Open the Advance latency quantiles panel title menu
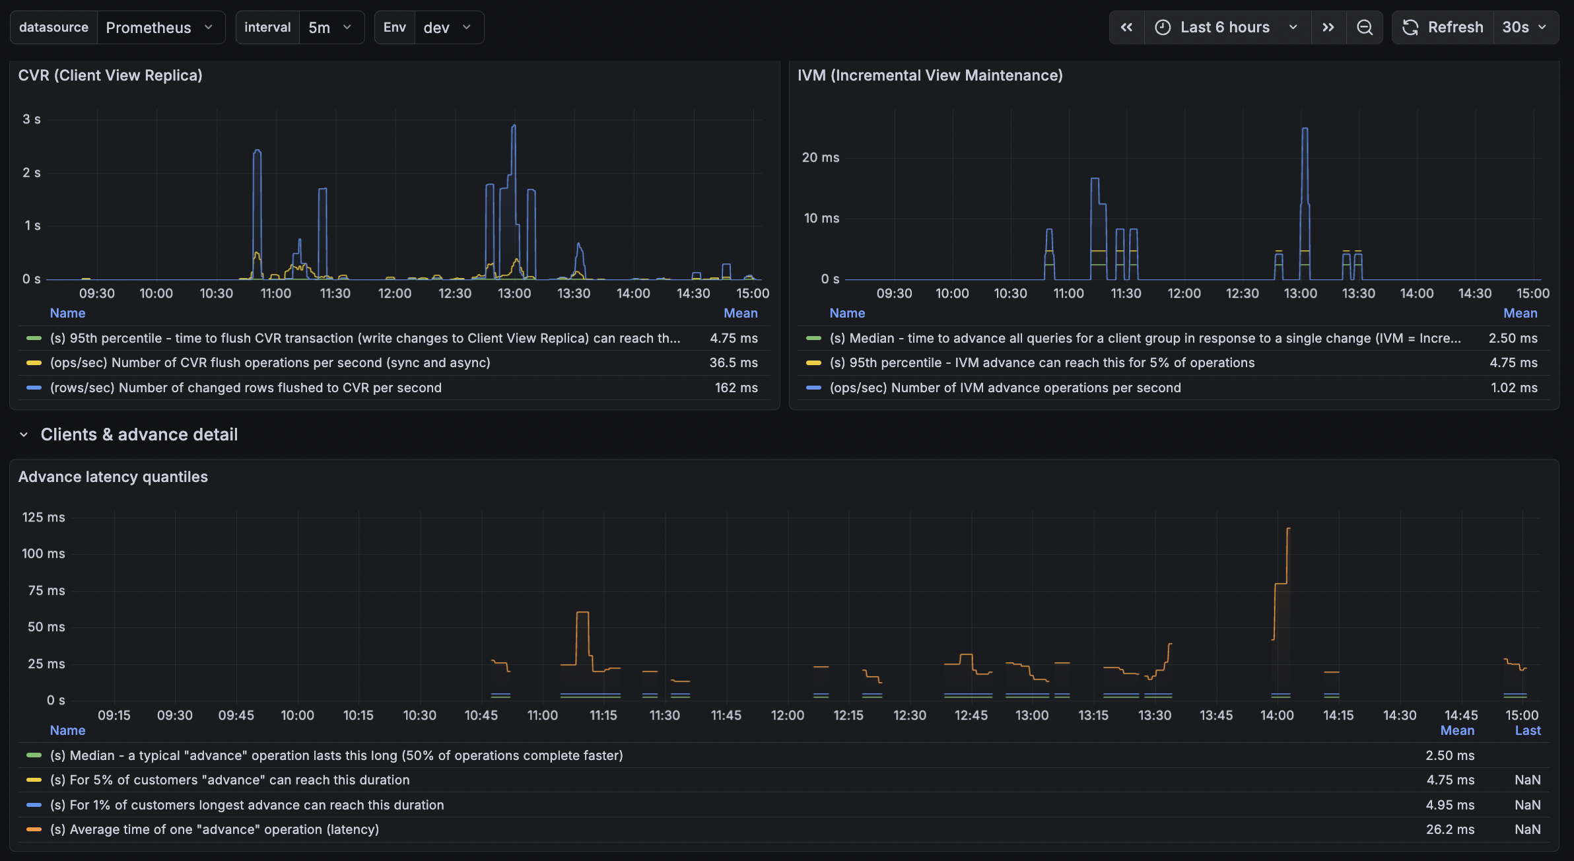1574x861 pixels. (113, 477)
